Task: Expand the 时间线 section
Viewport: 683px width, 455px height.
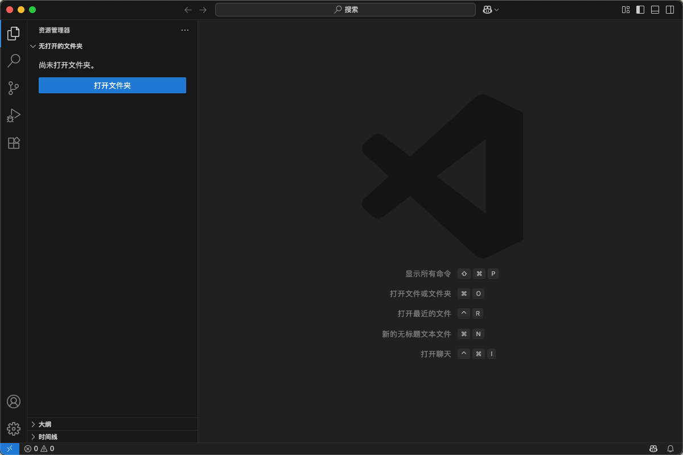Action: pyautogui.click(x=113, y=437)
